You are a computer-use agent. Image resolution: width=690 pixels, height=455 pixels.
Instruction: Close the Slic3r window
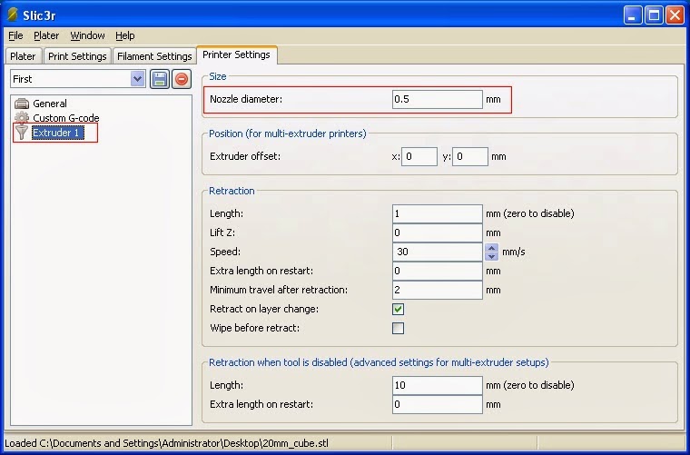[x=675, y=15]
